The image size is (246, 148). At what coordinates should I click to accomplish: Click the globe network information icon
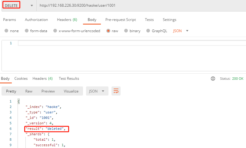pyautogui.click(x=213, y=79)
